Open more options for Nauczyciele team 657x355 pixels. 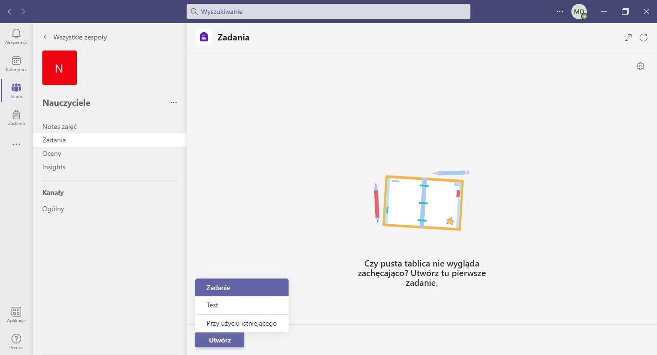coord(174,102)
